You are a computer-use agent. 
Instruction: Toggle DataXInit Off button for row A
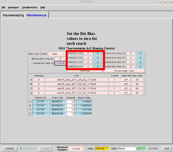click(126, 80)
